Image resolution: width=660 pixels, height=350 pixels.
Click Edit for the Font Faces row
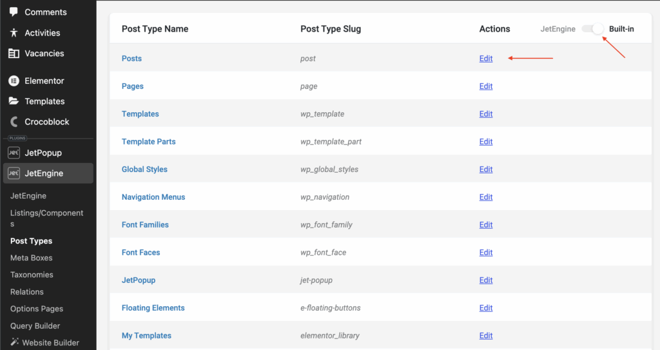(x=486, y=253)
